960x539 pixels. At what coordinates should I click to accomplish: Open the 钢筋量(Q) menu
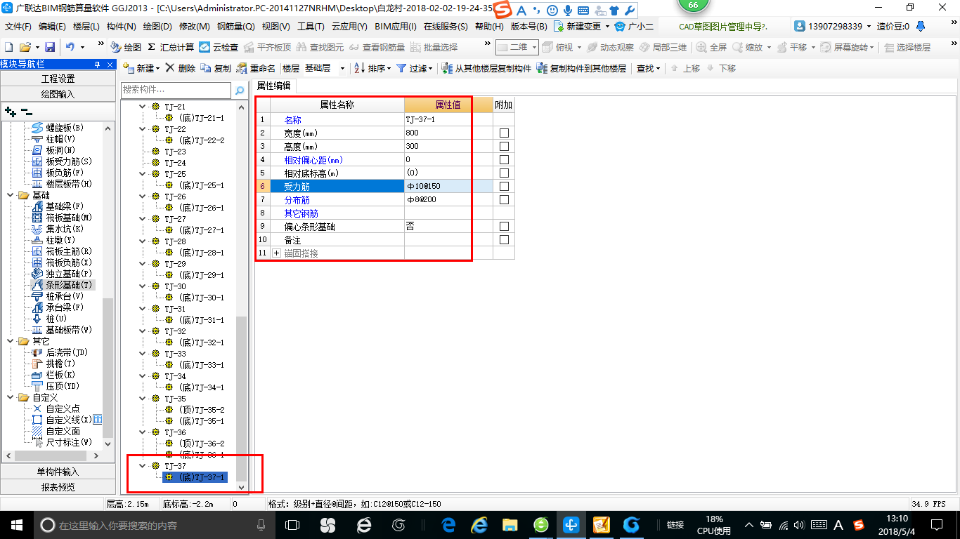[x=235, y=27]
